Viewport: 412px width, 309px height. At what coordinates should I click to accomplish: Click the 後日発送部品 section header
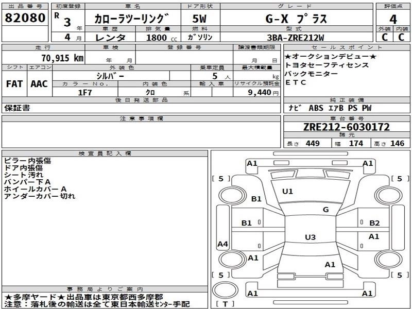click(141, 100)
